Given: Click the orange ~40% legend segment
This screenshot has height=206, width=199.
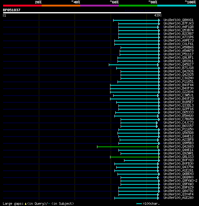Looking at the screenshot, I should coord(61,6).
